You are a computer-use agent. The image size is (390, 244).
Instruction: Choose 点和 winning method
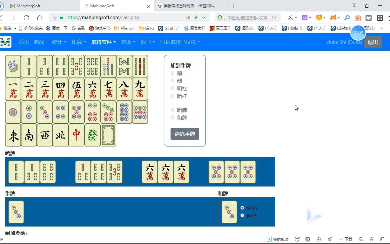click(x=242, y=208)
